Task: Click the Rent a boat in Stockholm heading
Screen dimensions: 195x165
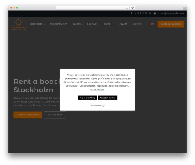Action: coord(37,86)
